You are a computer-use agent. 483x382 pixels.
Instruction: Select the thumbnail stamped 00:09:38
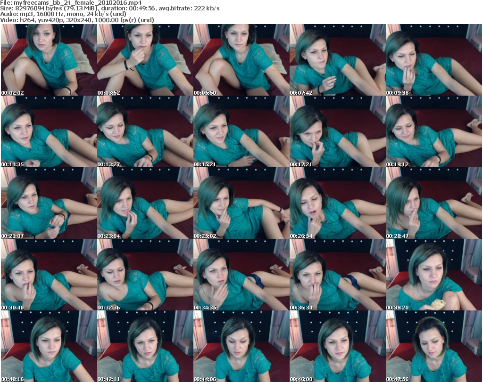434,60
